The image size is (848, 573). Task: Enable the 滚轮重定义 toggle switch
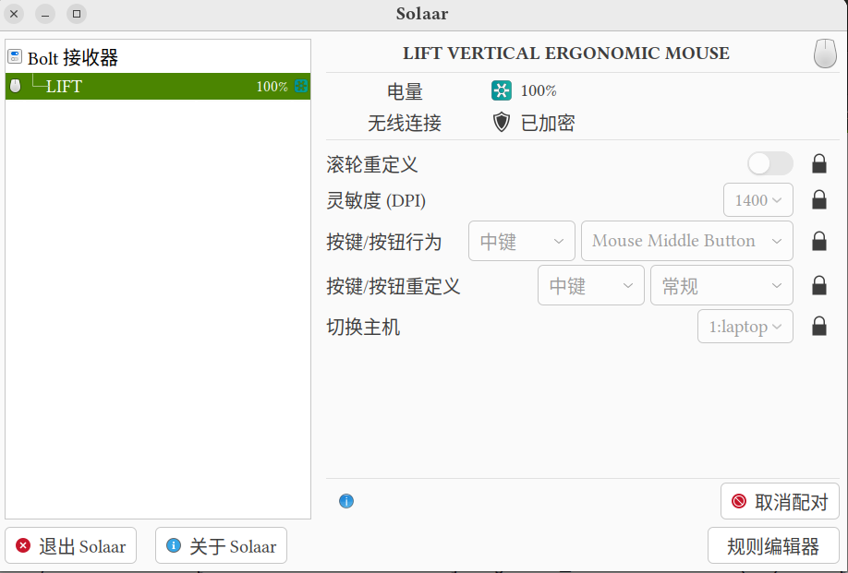coord(769,163)
